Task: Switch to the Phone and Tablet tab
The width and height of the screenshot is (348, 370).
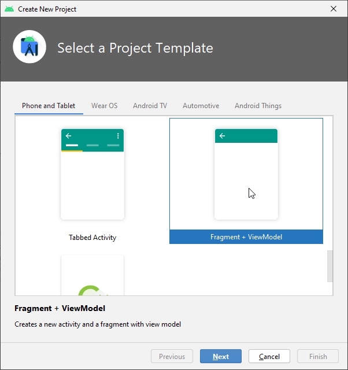Action: tap(49, 106)
